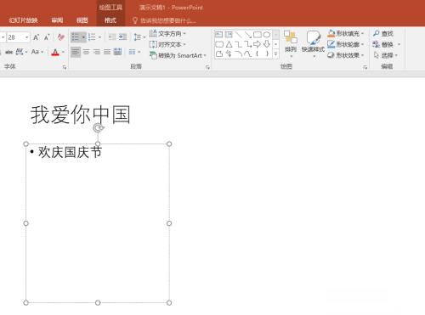Image resolution: width=425 pixels, height=315 pixels.
Task: Justify the paragraph text
Action: pyautogui.click(x=107, y=52)
